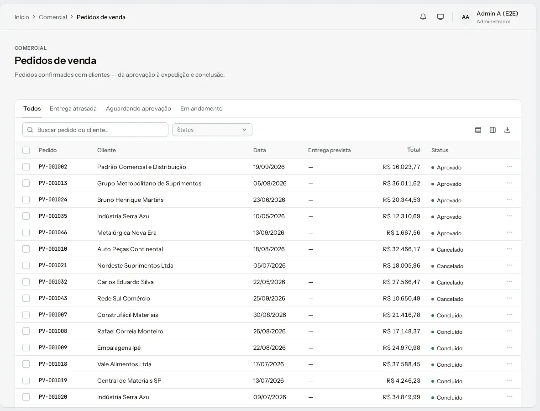
Task: Open row actions menu for PV-001009
Action: click(509, 347)
